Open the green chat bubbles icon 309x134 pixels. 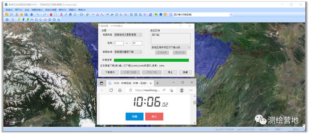click(x=156, y=15)
